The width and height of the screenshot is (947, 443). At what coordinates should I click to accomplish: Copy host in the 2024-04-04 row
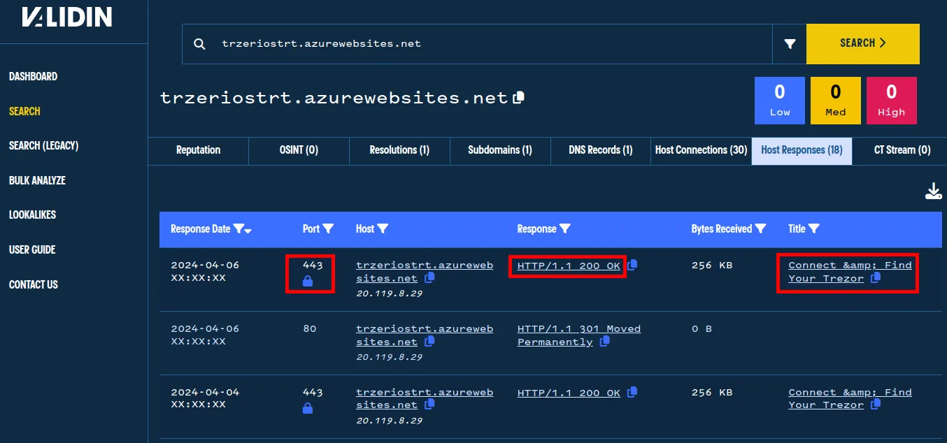[429, 405]
